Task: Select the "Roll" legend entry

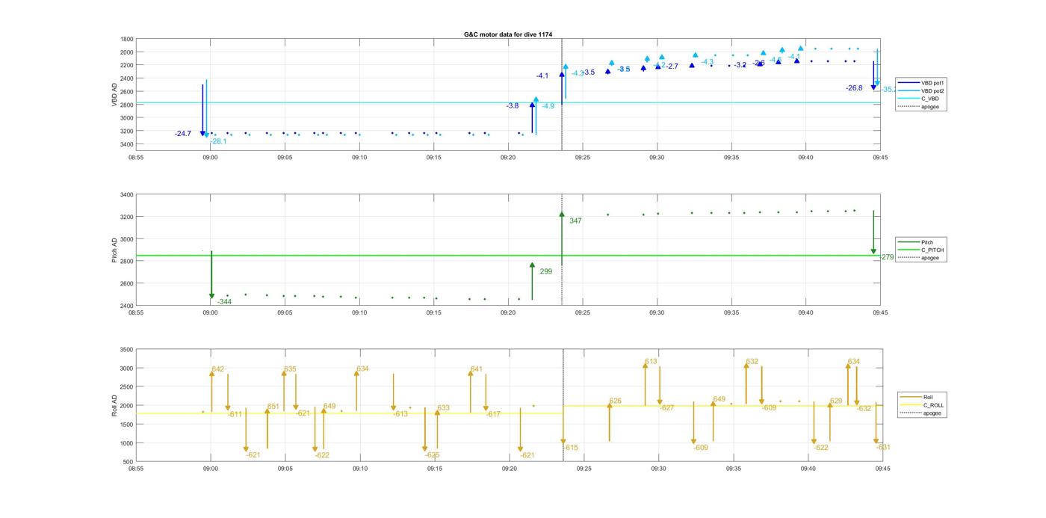Action: tap(920, 397)
